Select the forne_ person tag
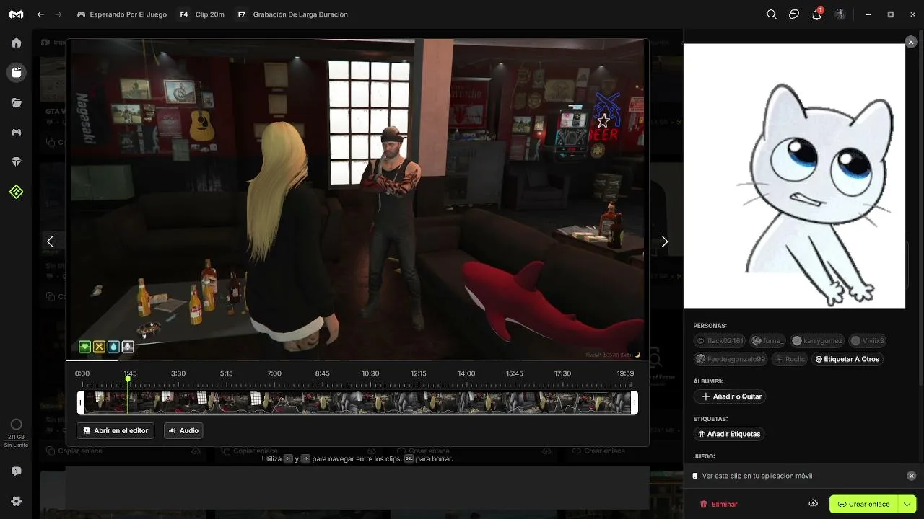924x519 pixels. (x=767, y=340)
